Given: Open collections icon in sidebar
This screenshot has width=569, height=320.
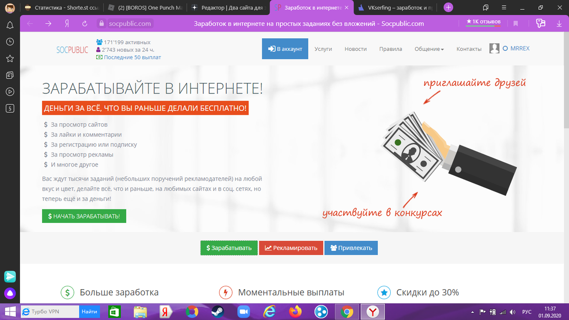Looking at the screenshot, I should click(x=9, y=75).
